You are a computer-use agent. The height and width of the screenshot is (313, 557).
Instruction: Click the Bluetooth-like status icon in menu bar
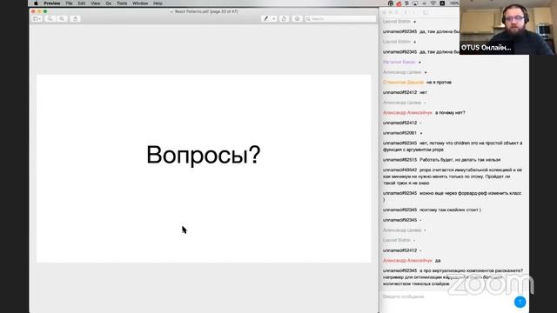[x=406, y=3]
